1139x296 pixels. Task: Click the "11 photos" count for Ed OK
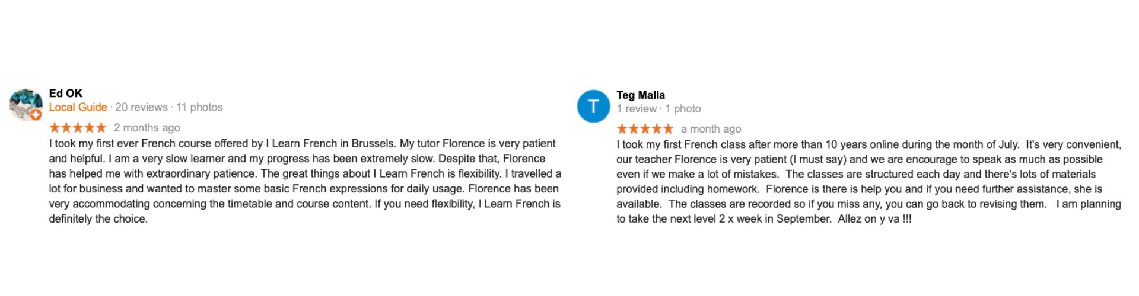point(199,107)
